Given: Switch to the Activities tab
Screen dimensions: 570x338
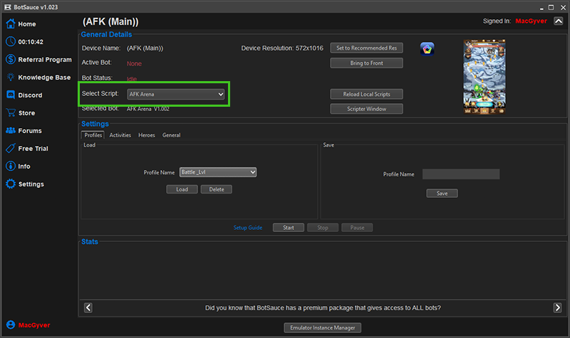Looking at the screenshot, I should point(120,135).
